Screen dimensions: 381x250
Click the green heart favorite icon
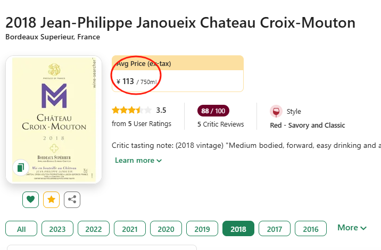point(31,199)
